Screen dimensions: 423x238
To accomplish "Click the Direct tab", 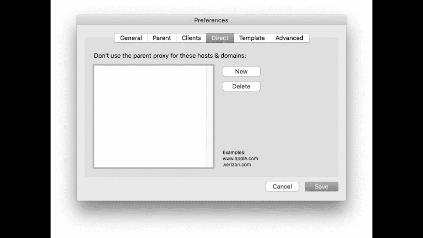I will (x=220, y=38).
